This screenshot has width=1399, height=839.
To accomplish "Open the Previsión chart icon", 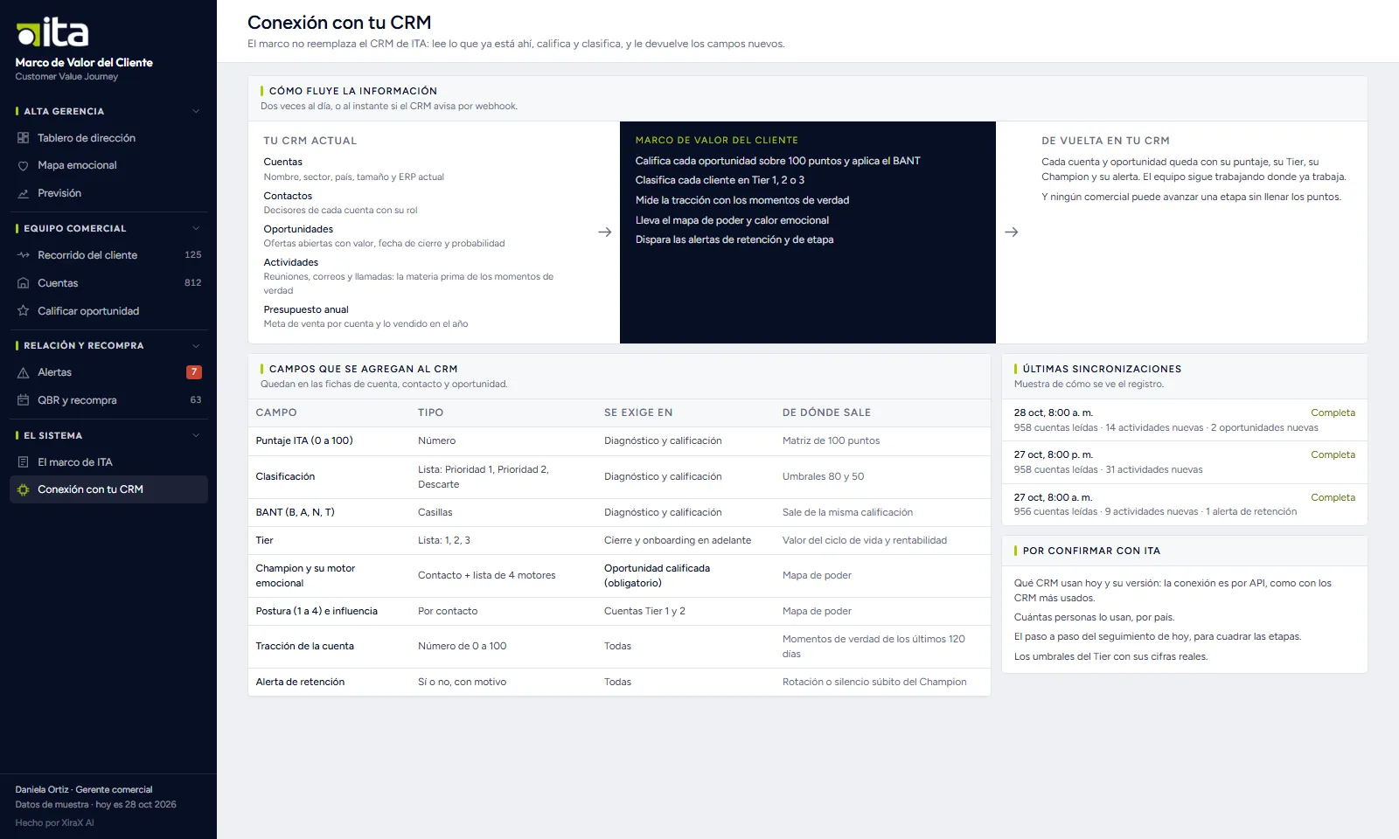I will pyautogui.click(x=23, y=193).
